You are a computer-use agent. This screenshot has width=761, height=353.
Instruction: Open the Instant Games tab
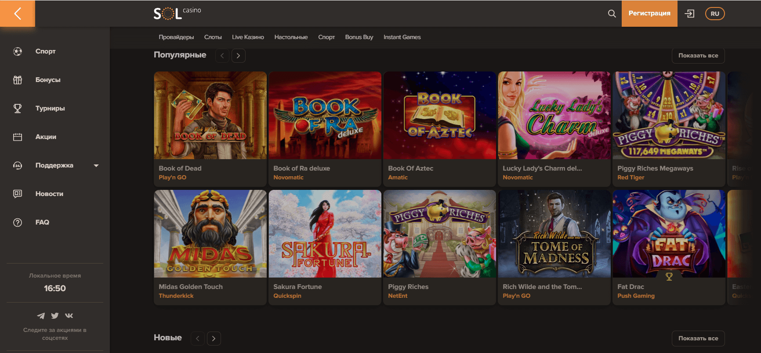click(402, 37)
